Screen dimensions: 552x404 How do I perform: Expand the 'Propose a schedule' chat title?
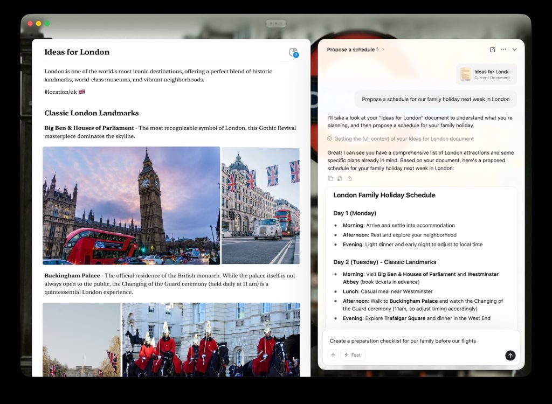[x=355, y=50]
